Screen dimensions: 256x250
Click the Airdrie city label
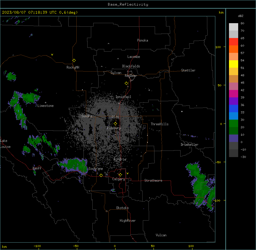pyautogui.click(x=120, y=159)
